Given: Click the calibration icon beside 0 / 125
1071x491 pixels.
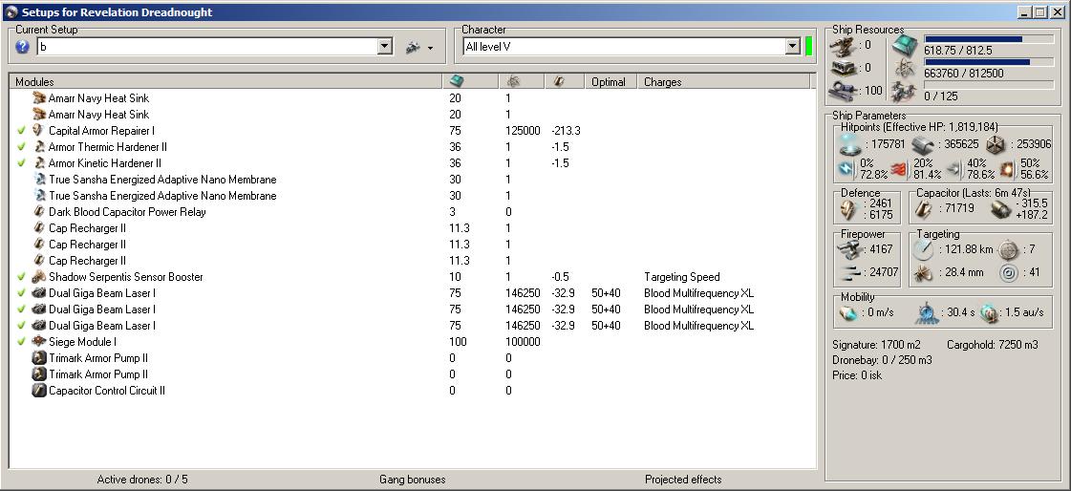Looking at the screenshot, I should 906,90.
